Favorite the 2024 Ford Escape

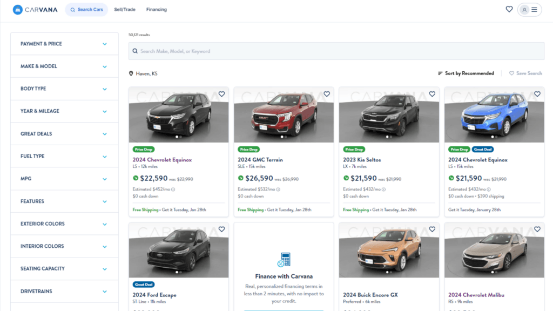point(221,229)
